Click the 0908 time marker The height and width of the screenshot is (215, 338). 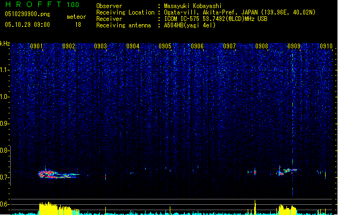tap(262, 46)
